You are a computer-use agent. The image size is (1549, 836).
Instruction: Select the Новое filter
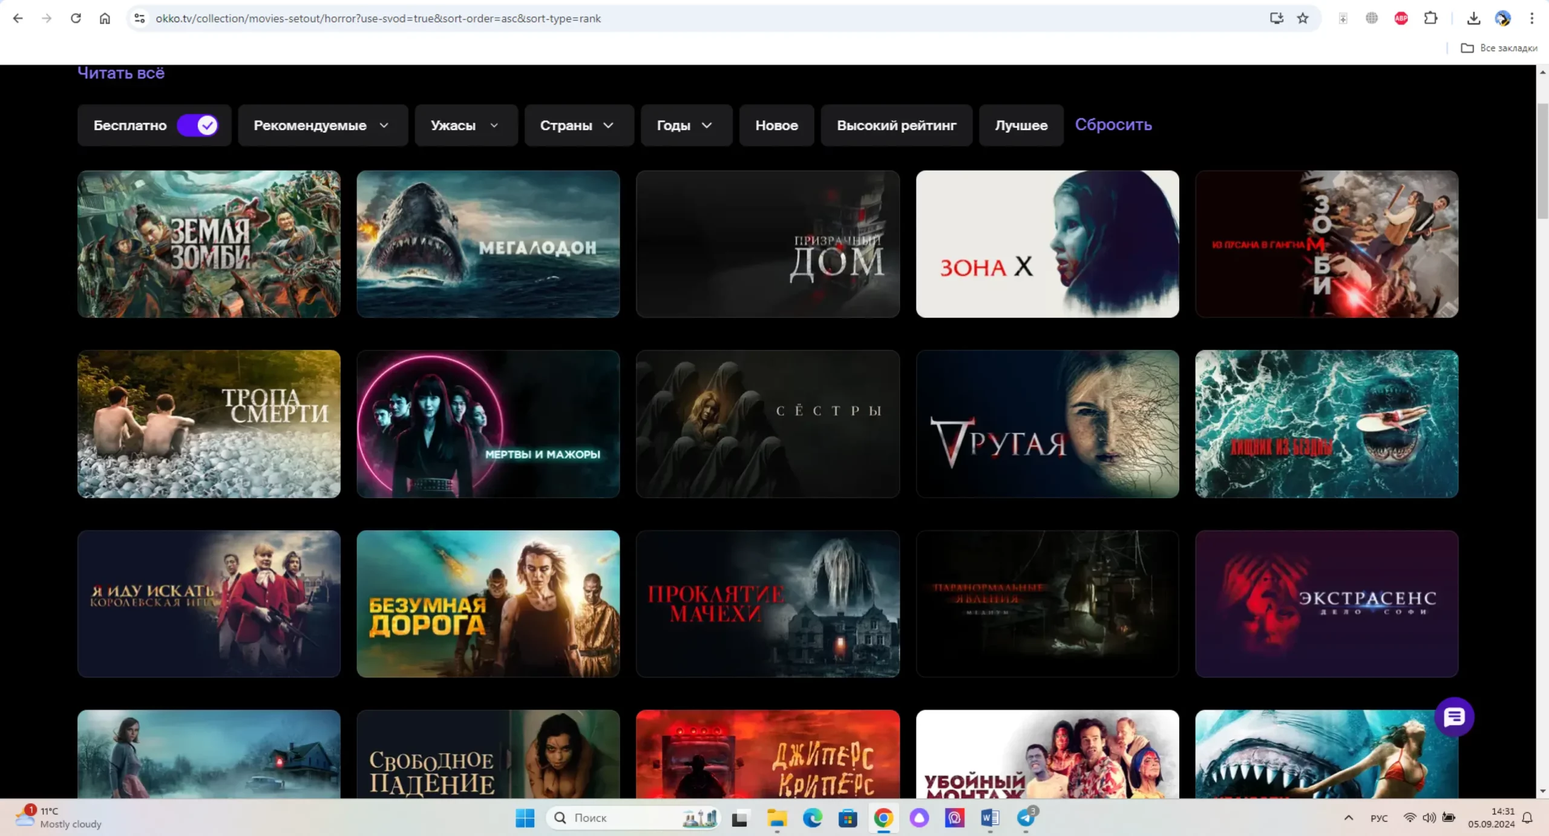[776, 125]
